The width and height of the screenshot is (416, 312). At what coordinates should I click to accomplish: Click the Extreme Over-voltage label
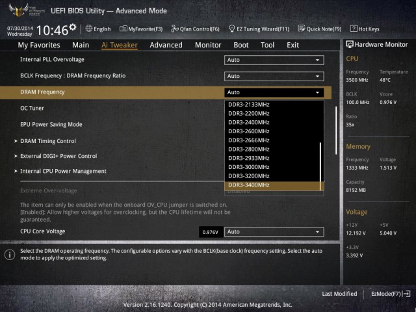49,190
